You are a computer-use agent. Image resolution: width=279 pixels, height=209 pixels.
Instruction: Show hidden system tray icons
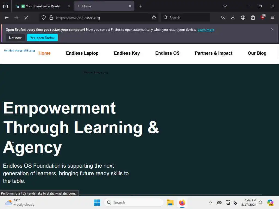point(211,202)
